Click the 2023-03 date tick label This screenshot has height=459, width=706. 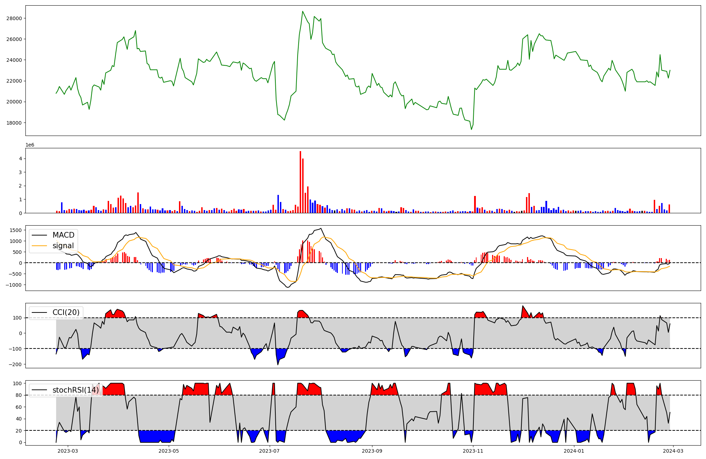pos(68,451)
